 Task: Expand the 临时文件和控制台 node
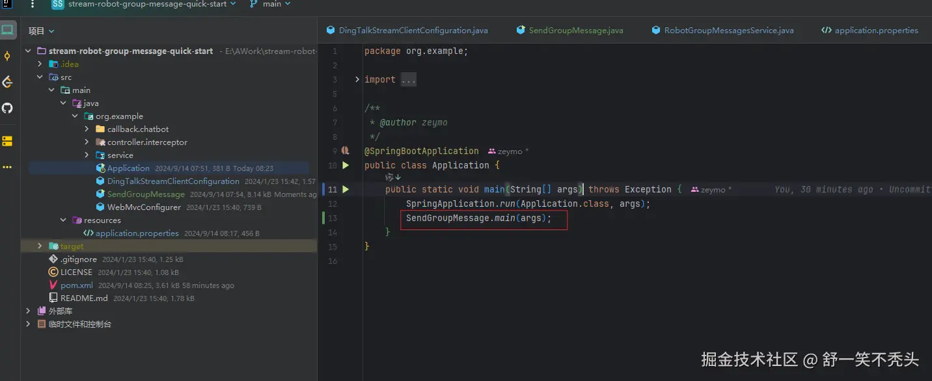(28, 324)
